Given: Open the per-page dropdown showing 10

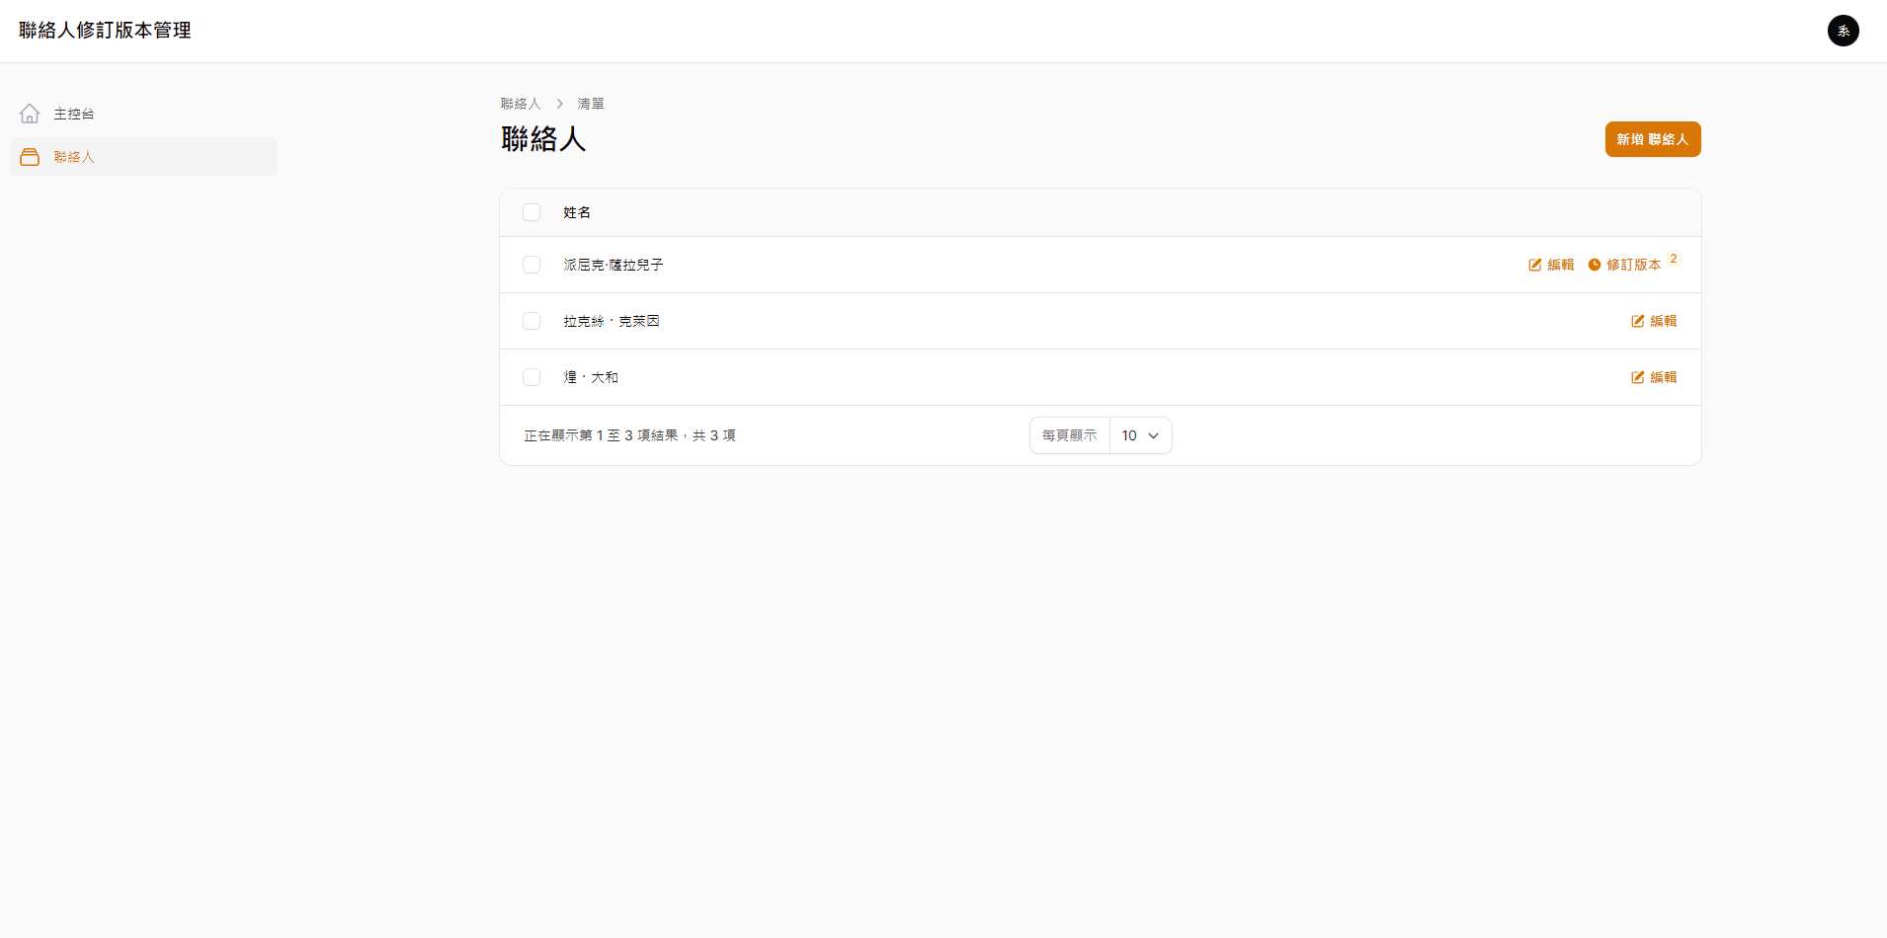Looking at the screenshot, I should point(1139,434).
